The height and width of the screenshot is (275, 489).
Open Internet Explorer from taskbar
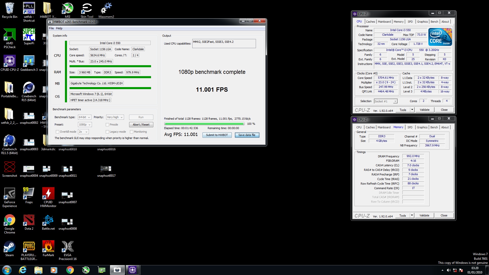tap(23, 270)
